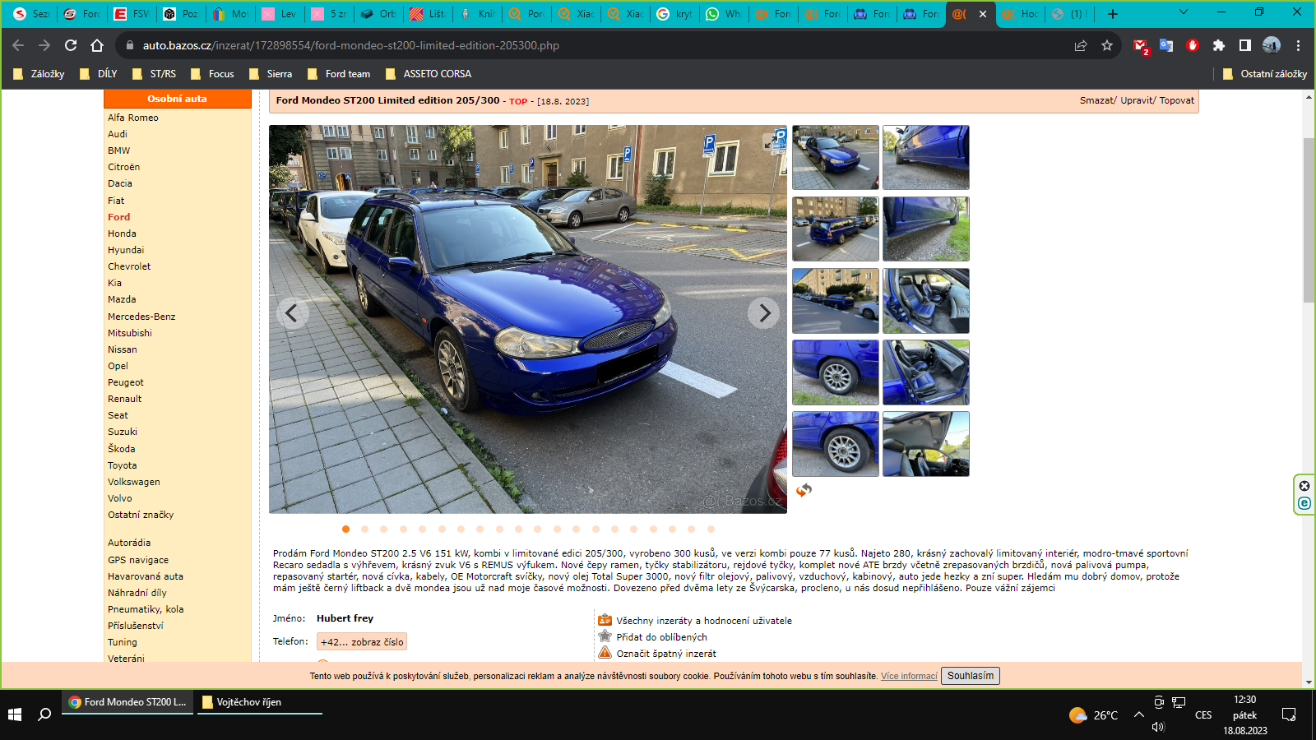Open Ostatní záložky folder
Image resolution: width=1316 pixels, height=740 pixels.
click(1265, 73)
